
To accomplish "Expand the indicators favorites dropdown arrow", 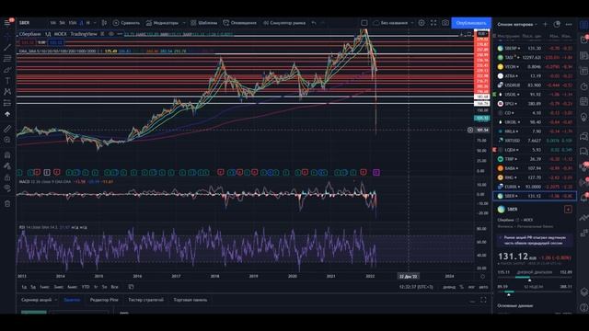I will [x=184, y=23].
